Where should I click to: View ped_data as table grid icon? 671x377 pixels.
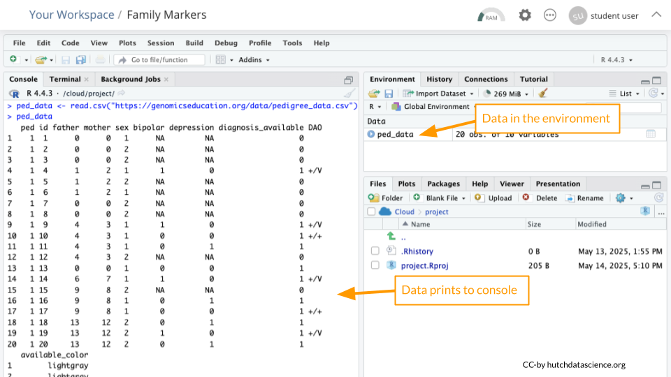(651, 134)
